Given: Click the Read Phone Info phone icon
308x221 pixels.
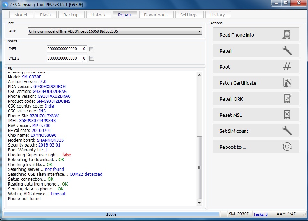Looking at the screenshot, I should tap(286, 34).
